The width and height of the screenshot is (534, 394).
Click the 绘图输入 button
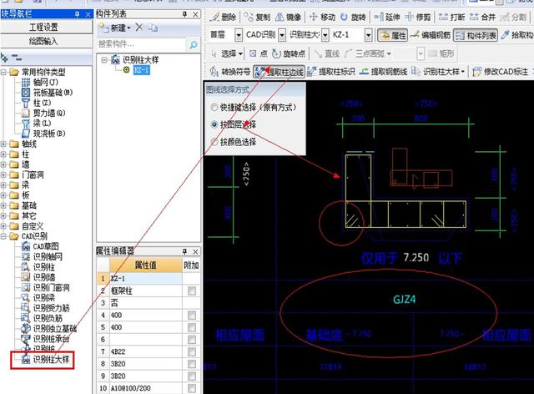[43, 41]
